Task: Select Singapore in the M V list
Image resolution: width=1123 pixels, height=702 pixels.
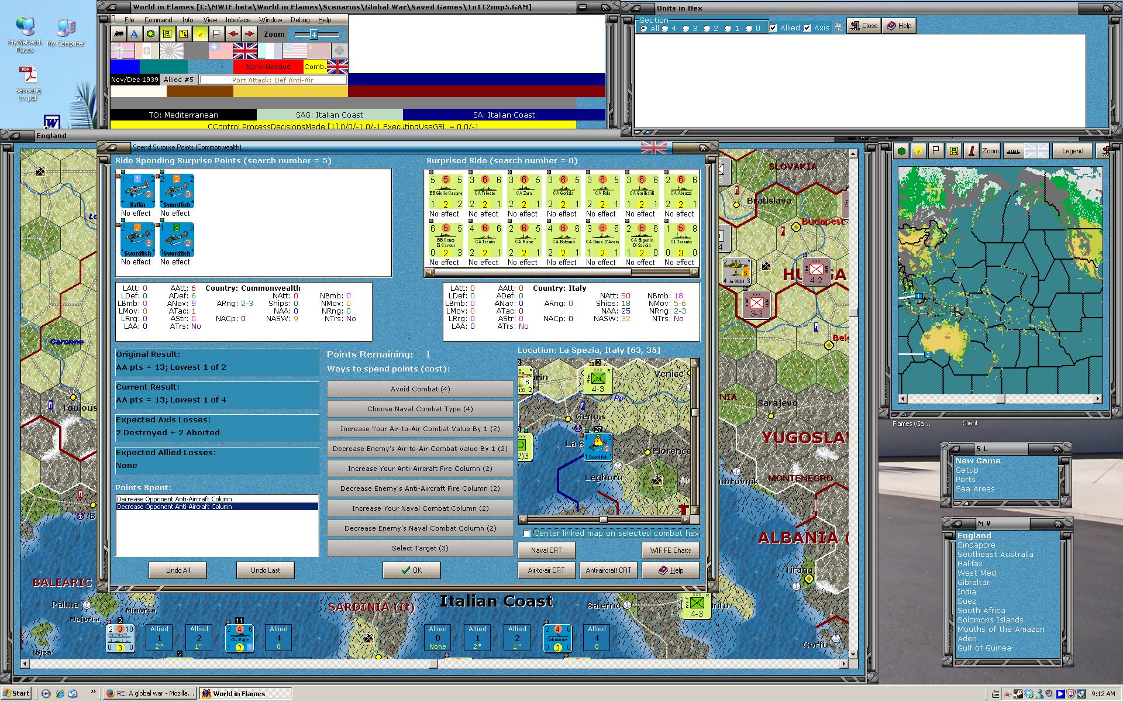Action: pos(976,545)
